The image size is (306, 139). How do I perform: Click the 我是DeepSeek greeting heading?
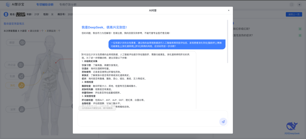[104, 27]
